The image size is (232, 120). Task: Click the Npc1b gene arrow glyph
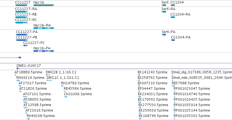pos(44,5)
